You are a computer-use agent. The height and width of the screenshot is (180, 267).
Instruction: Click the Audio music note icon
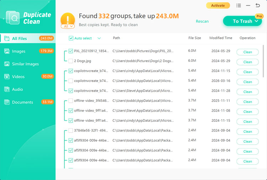coord(6,89)
